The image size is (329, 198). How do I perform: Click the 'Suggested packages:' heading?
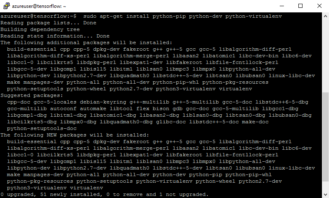[x=32, y=96]
